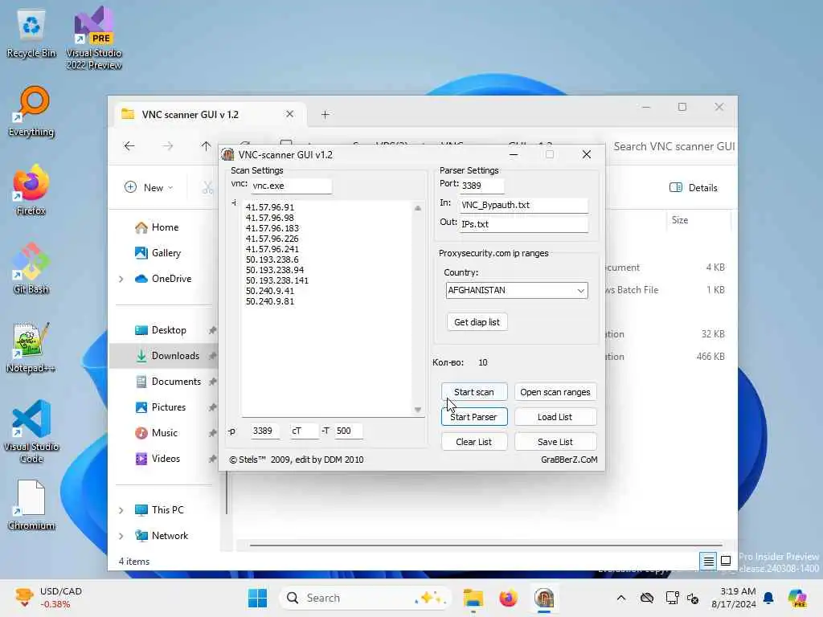
Task: Click the Save List button
Action: click(555, 442)
